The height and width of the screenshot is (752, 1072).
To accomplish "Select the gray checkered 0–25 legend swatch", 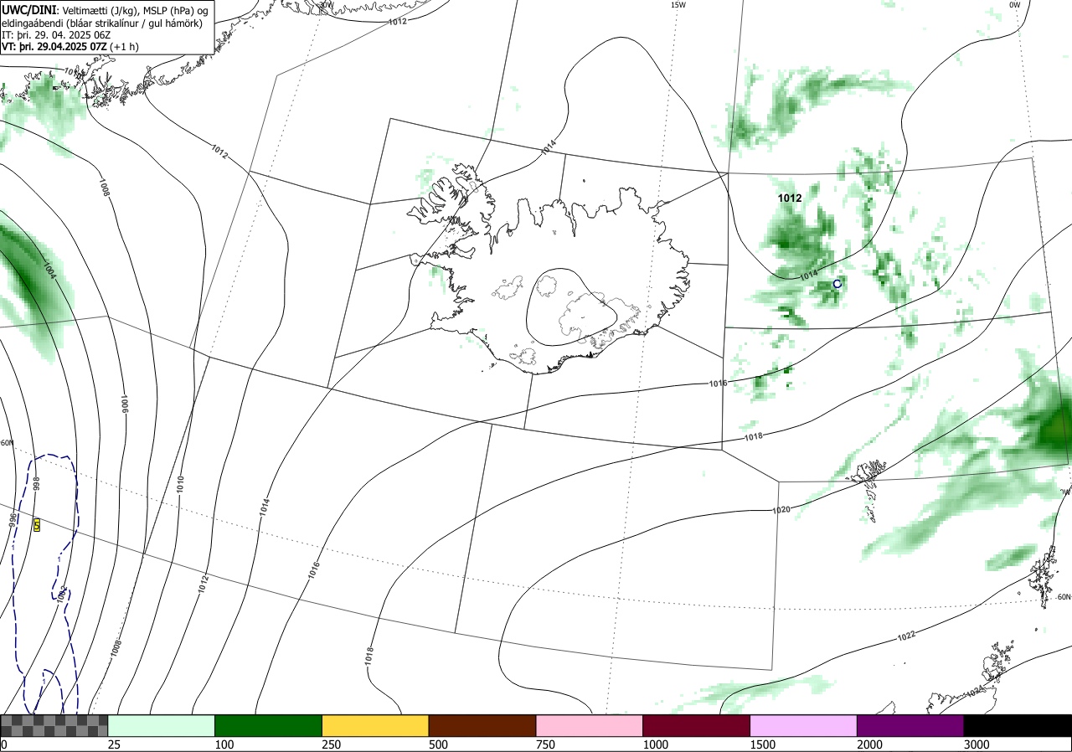I will [x=54, y=725].
